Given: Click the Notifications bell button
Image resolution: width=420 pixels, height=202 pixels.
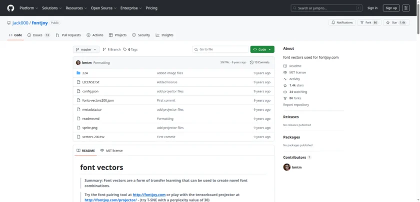Looking at the screenshot, I should tap(342, 22).
